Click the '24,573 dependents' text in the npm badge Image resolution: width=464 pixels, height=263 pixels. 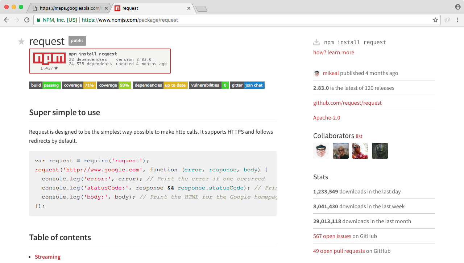(90, 64)
